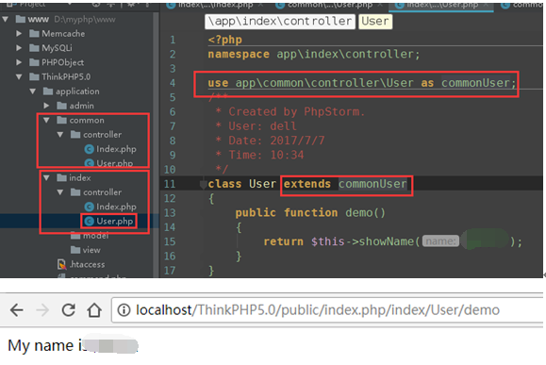Click the 'showName' method call
This screenshot has height=365, width=546.
point(387,241)
